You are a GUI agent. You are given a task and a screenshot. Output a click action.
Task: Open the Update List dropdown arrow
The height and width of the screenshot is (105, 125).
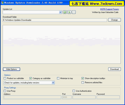point(60,12)
